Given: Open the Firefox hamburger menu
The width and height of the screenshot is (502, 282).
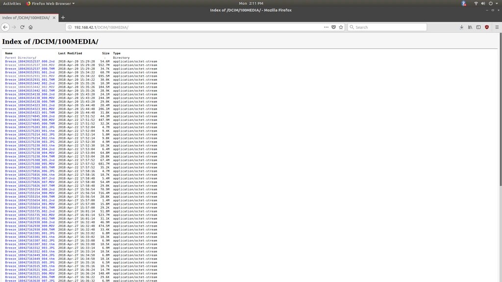Looking at the screenshot, I should (x=497, y=27).
